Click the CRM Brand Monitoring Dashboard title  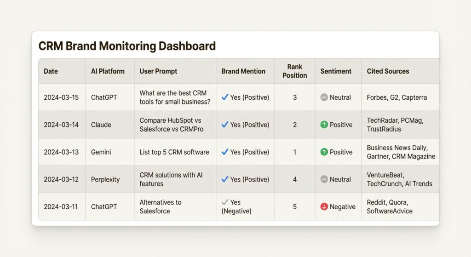click(127, 46)
